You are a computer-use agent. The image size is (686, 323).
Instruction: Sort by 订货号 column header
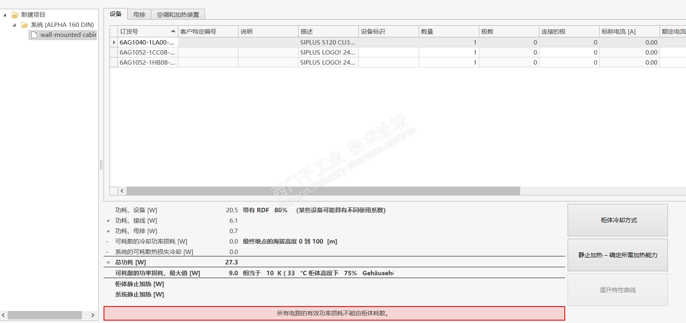pyautogui.click(x=148, y=31)
